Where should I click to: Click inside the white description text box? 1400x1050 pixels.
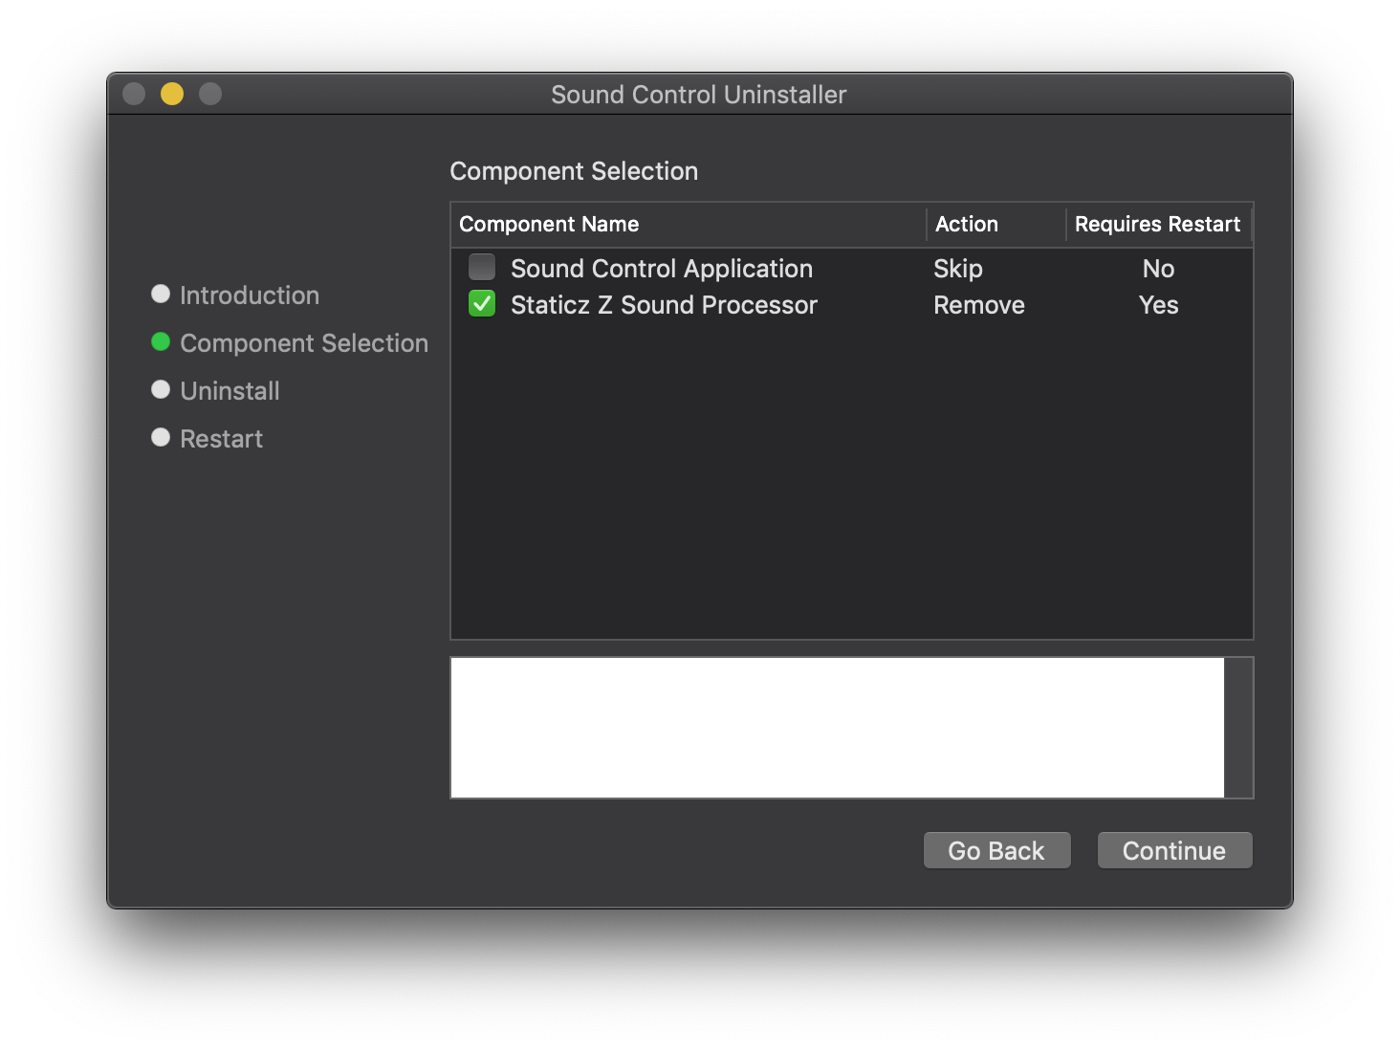pyautogui.click(x=837, y=727)
